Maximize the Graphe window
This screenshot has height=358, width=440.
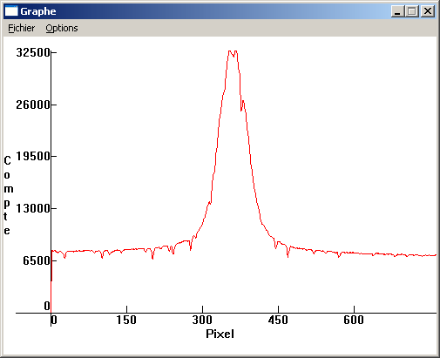tap(411, 11)
